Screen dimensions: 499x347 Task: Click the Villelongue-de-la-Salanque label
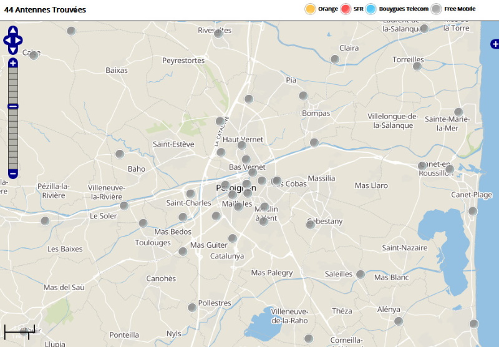[393, 121]
